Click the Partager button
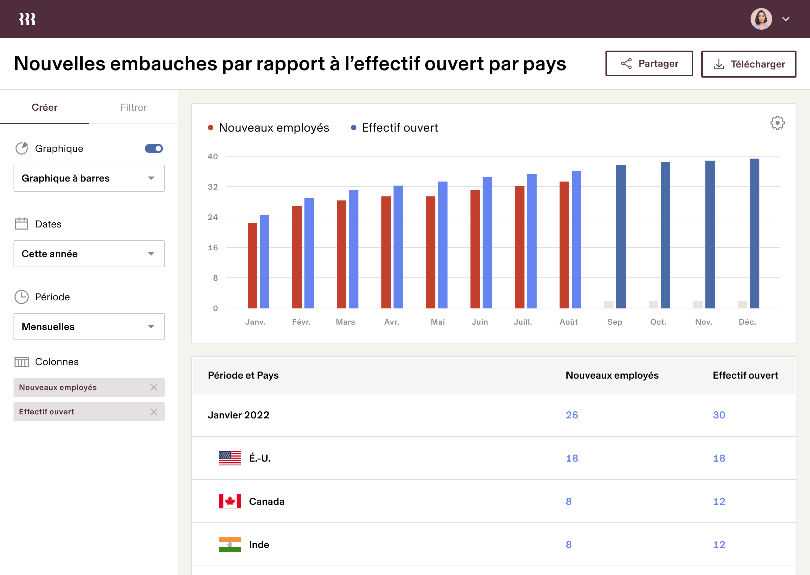 [x=649, y=64]
